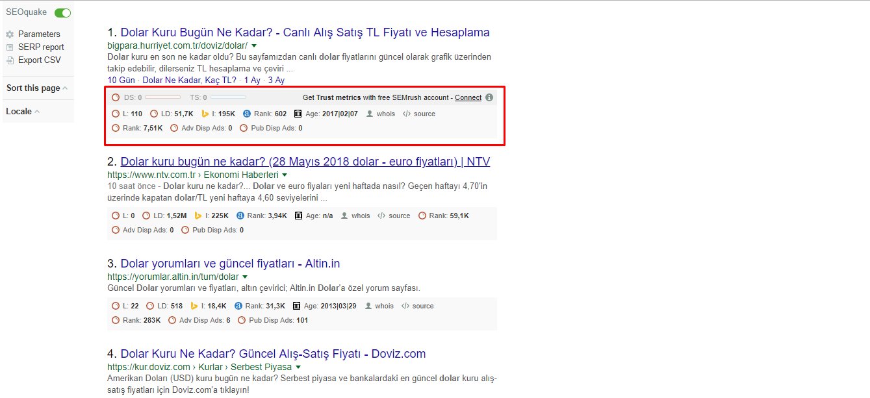View source of the bigpara.hurriyet.com.tr result
The height and width of the screenshot is (398, 870).
[x=419, y=114]
